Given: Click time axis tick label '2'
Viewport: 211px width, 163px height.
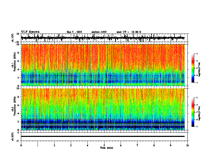Looking at the screenshot, I should click(54, 145).
